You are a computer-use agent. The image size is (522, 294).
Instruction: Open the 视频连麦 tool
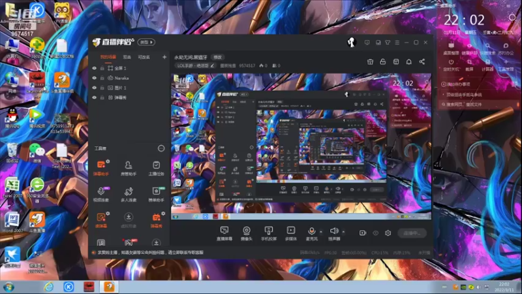tap(100, 194)
